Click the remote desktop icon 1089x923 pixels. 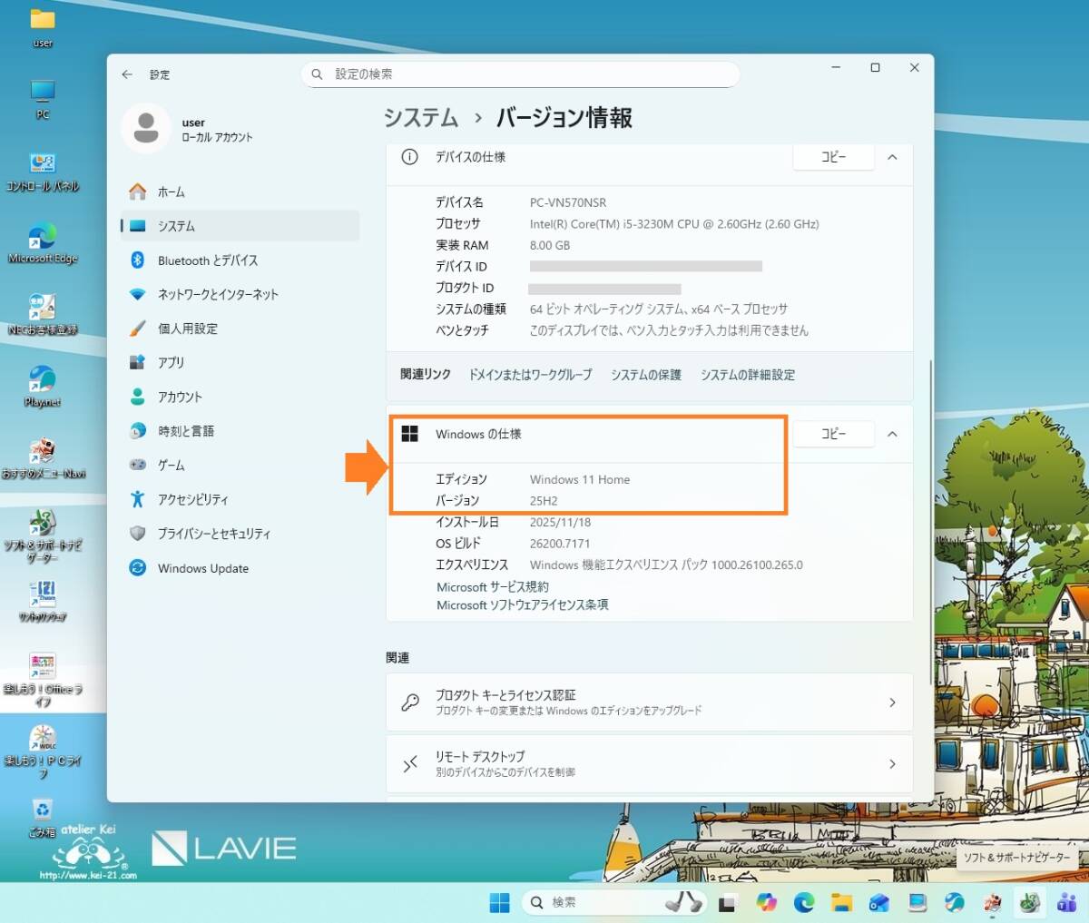pyautogui.click(x=410, y=764)
